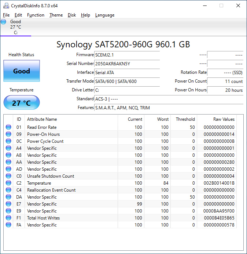Open the Function menu
The image size is (247, 254).
(36, 15)
